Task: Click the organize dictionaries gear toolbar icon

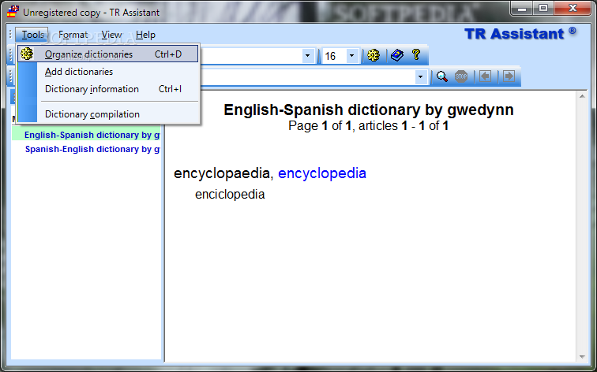Action: click(374, 55)
